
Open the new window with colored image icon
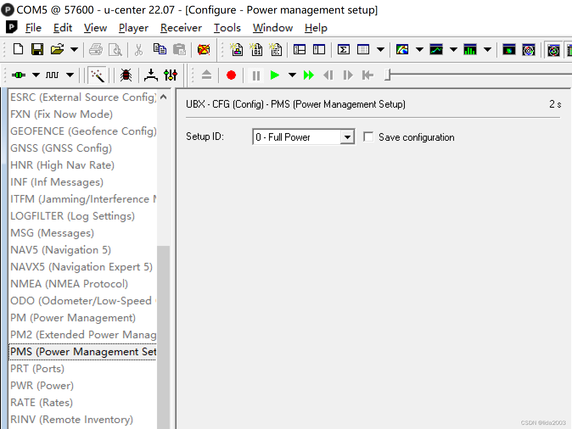coord(236,50)
